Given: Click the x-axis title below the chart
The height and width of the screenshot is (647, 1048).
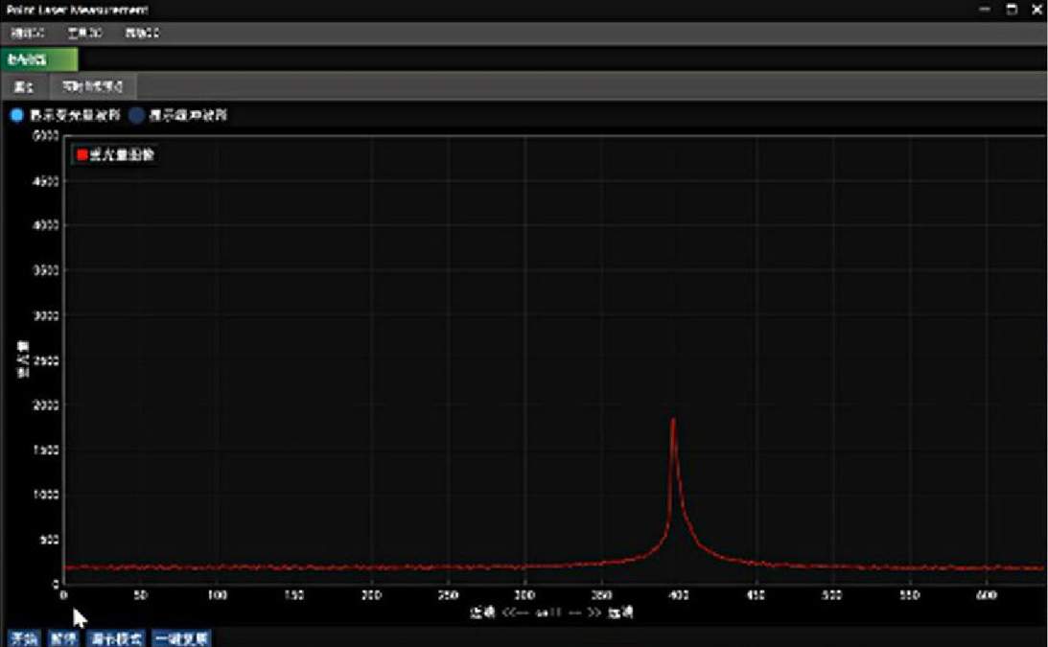Looking at the screenshot, I should (x=551, y=612).
